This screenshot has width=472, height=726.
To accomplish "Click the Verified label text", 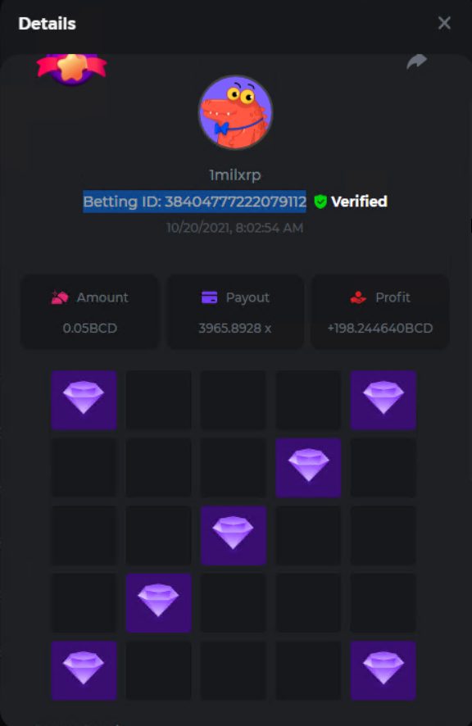I will tap(359, 202).
